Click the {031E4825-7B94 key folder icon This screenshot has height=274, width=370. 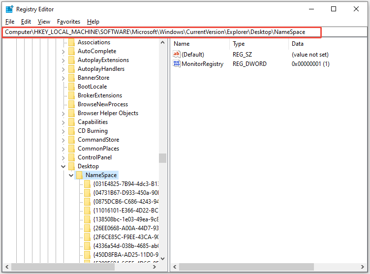87,184
